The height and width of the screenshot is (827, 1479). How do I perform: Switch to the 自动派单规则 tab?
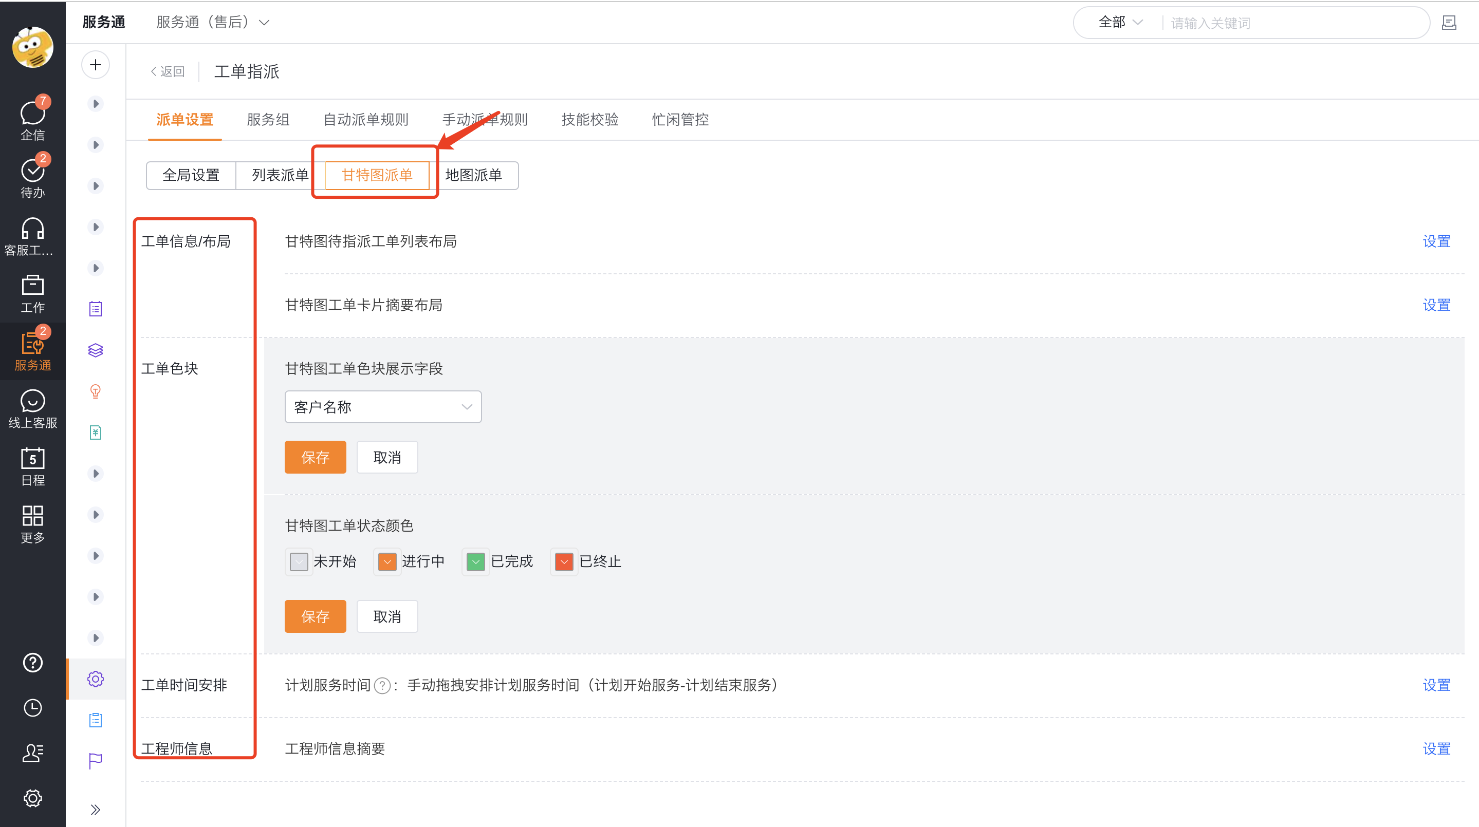click(366, 120)
